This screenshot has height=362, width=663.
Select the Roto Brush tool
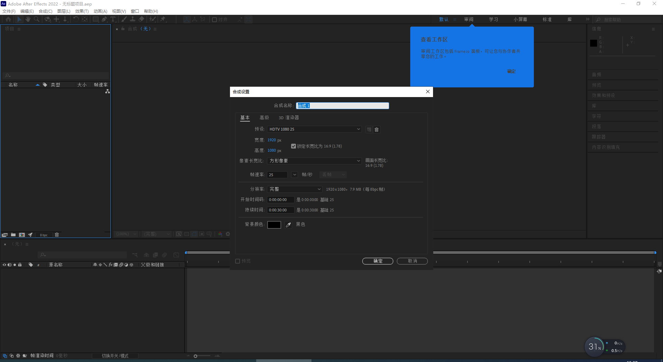152,19
